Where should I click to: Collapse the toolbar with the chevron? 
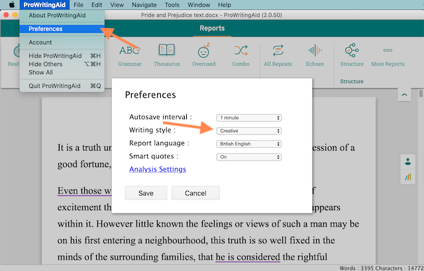[x=404, y=95]
